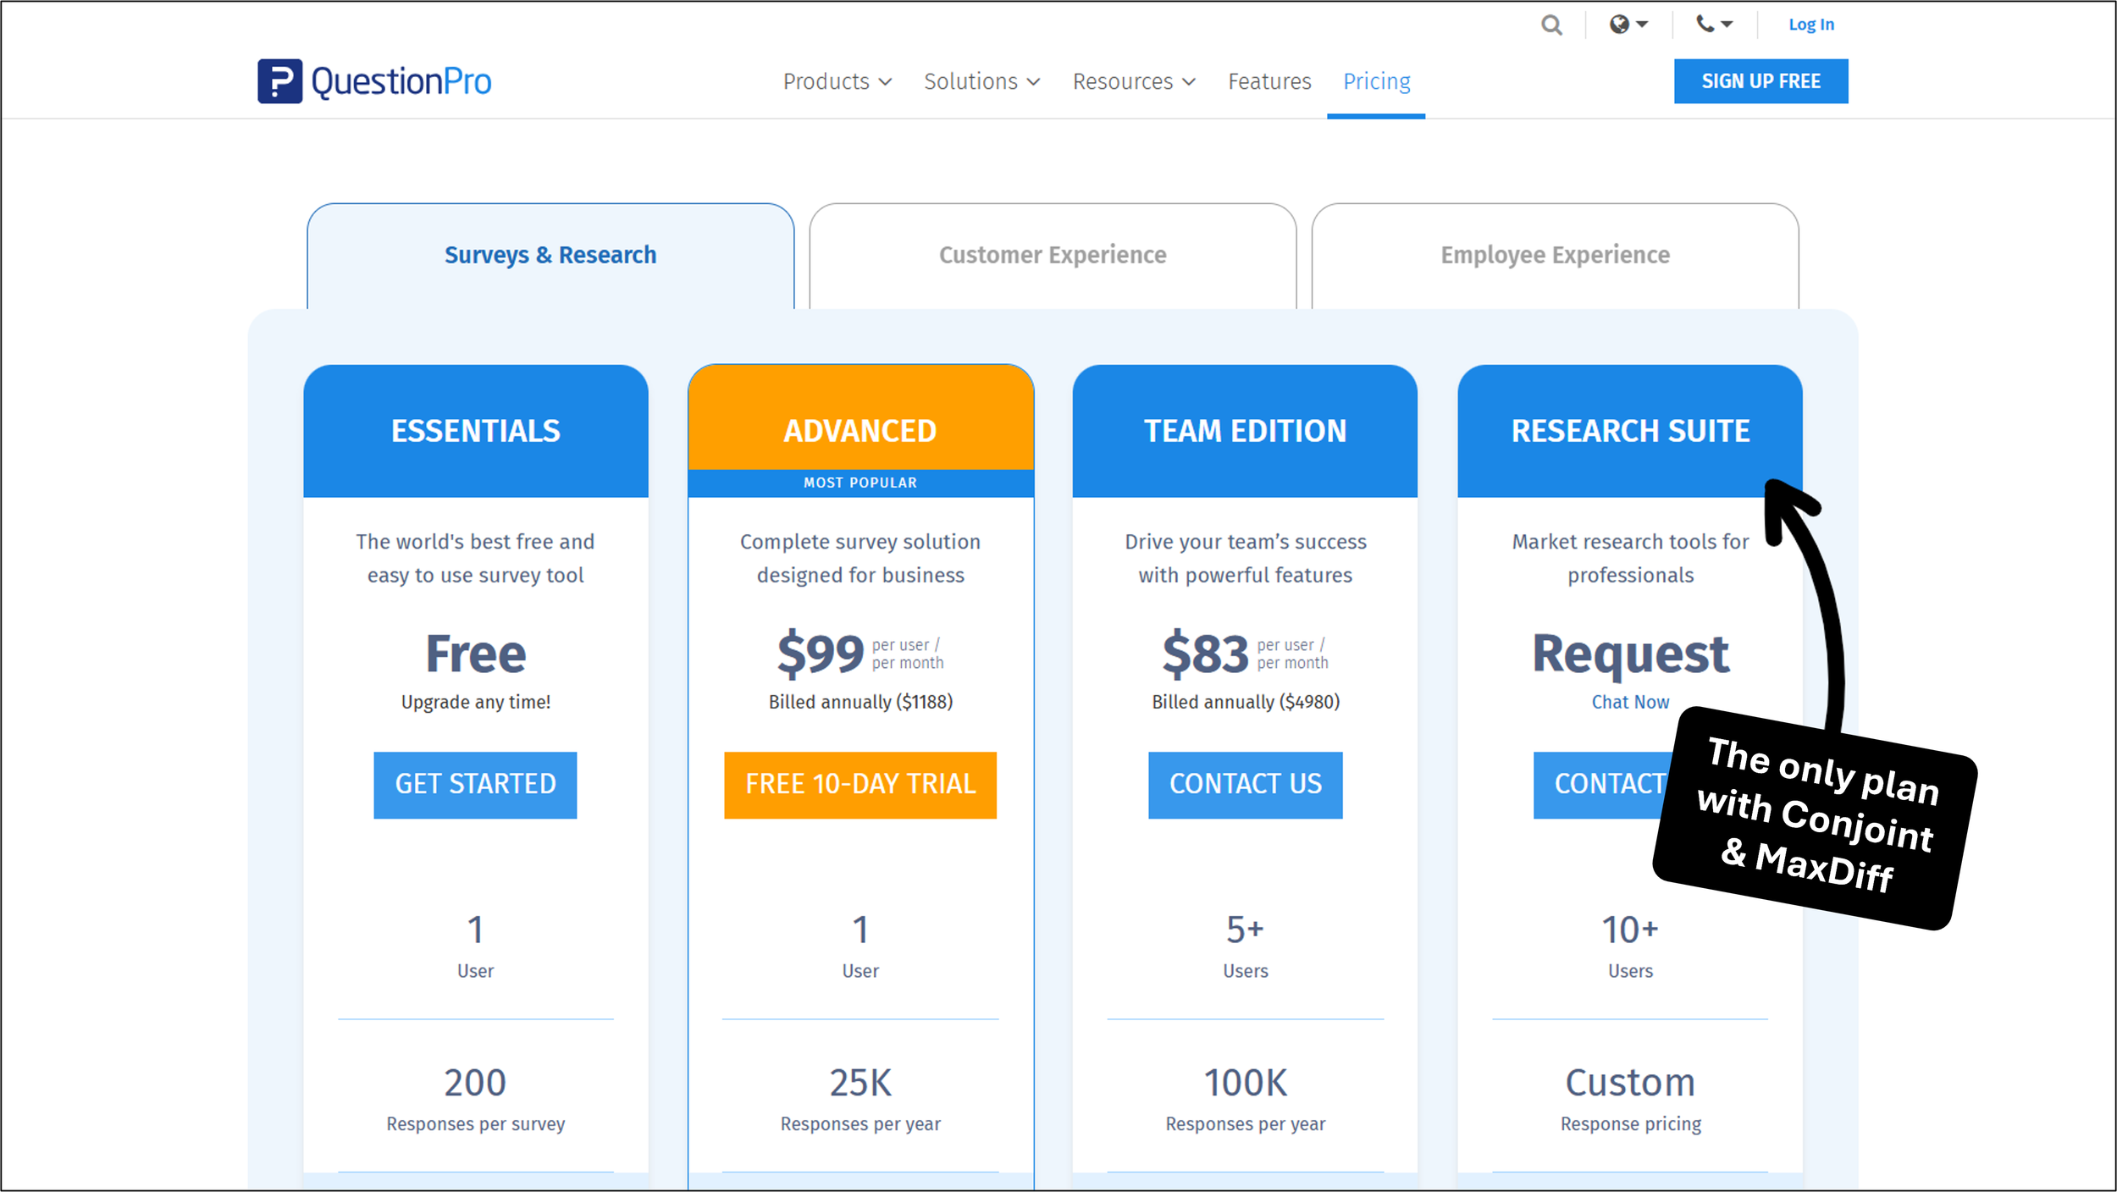Click the TEAM EDITION plan header
The height and width of the screenshot is (1192, 2117).
[1245, 431]
